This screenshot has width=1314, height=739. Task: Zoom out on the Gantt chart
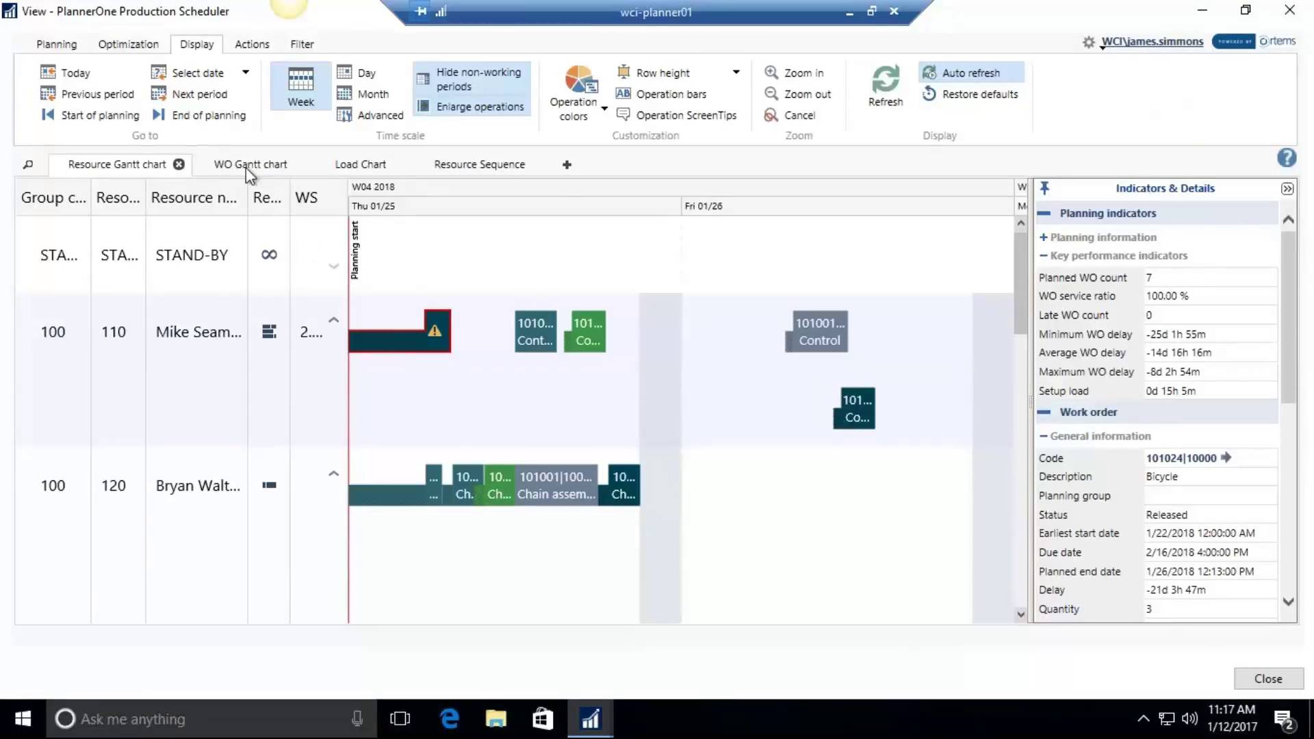pyautogui.click(x=798, y=94)
